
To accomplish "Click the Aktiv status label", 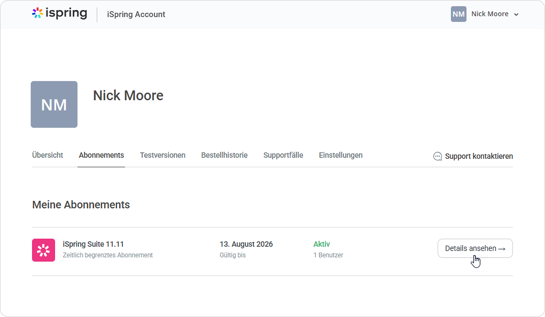I will (x=322, y=244).
